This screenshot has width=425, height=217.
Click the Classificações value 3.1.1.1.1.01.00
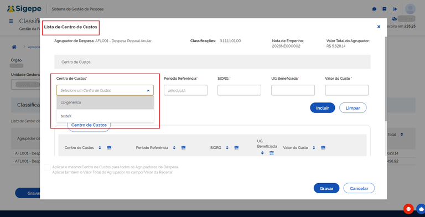pyautogui.click(x=230, y=41)
